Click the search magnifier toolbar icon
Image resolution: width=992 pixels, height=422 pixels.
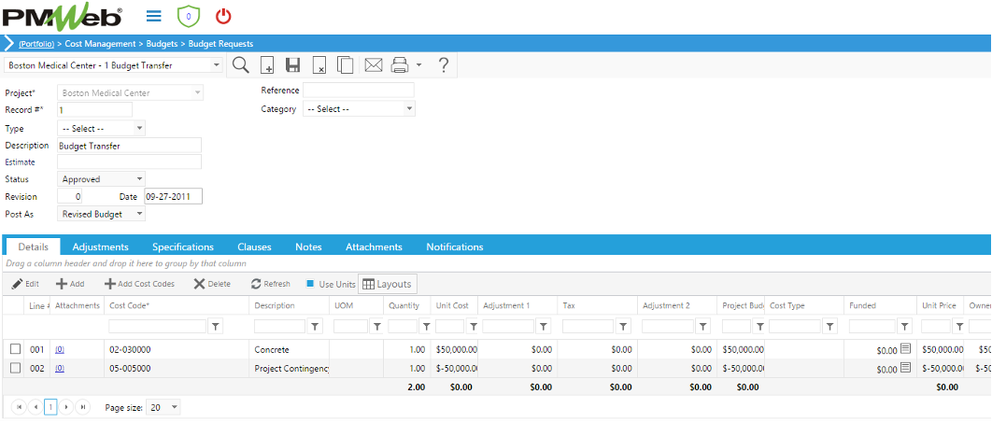click(240, 65)
